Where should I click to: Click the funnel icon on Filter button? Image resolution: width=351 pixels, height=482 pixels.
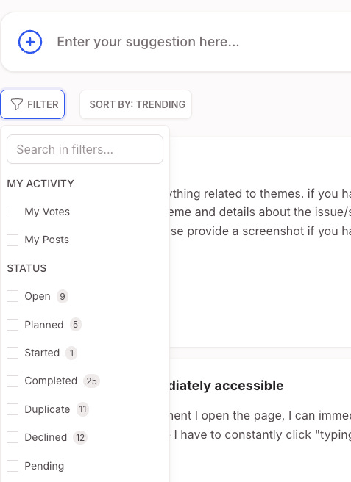(17, 104)
